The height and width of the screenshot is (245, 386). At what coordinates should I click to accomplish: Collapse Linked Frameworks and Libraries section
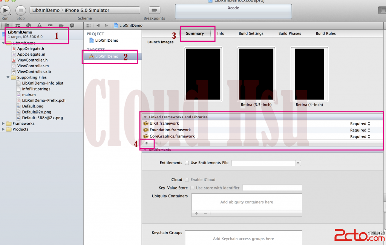145,117
